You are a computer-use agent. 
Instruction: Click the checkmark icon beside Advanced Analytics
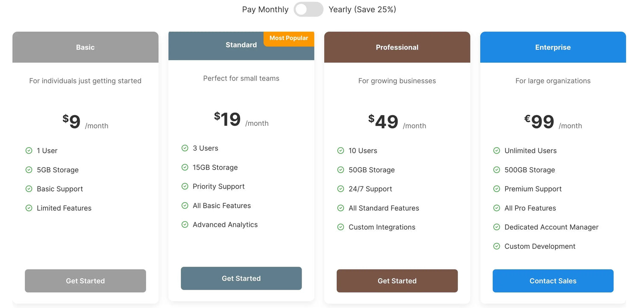pyautogui.click(x=185, y=224)
